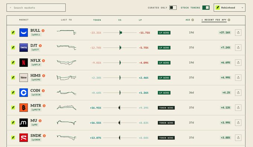Click the AGE column header
The image size is (253, 147).
[x=188, y=20]
